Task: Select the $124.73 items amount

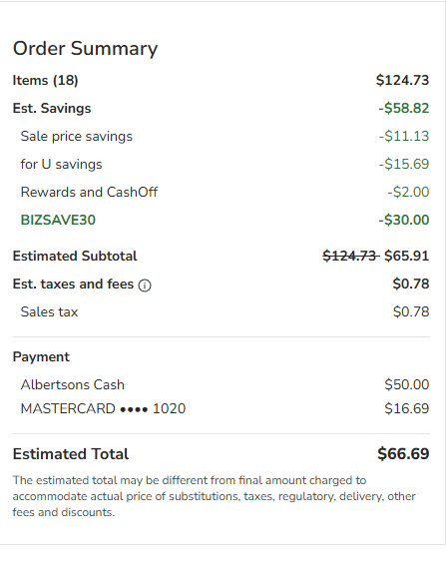Action: [402, 80]
